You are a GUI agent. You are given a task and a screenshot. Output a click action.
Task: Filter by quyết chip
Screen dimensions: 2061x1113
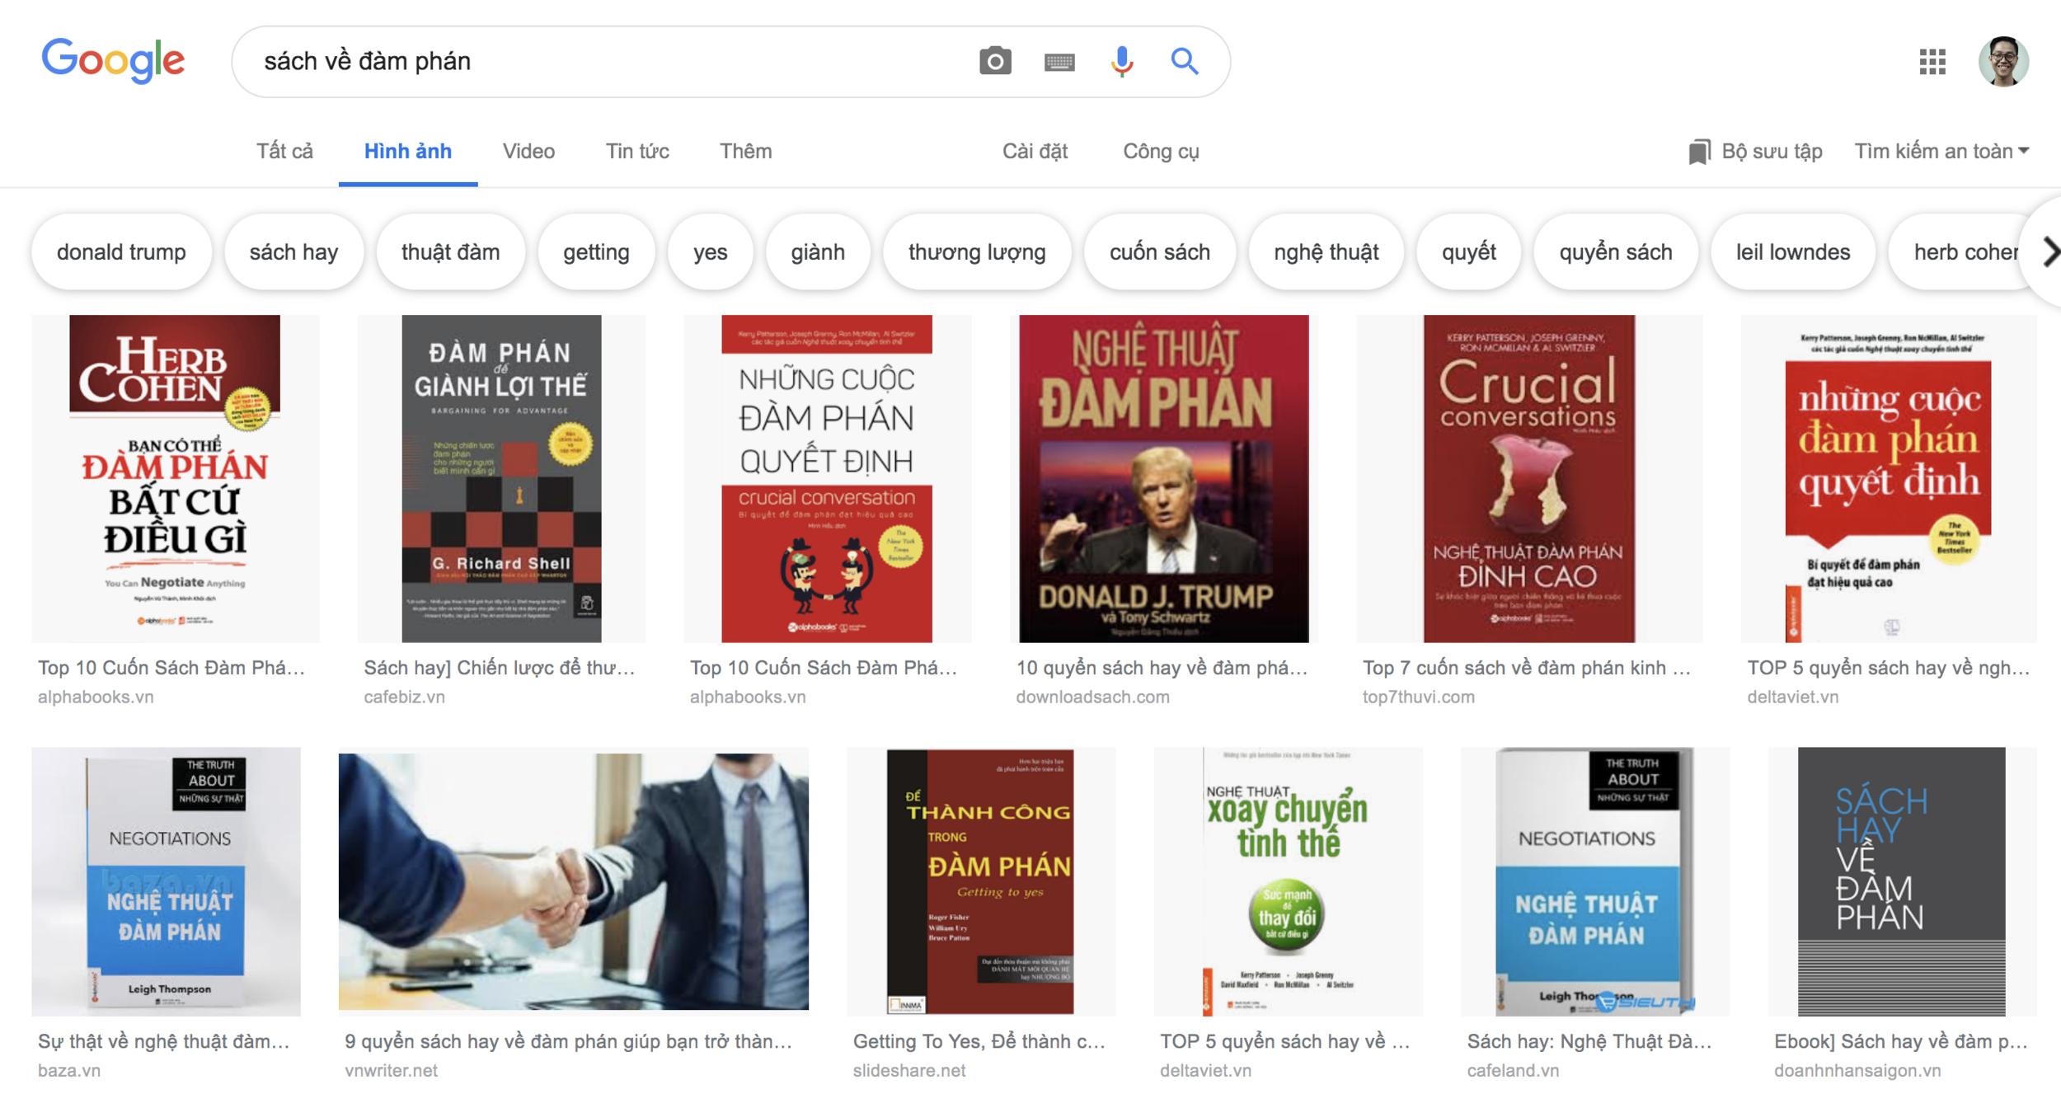[x=1468, y=252]
